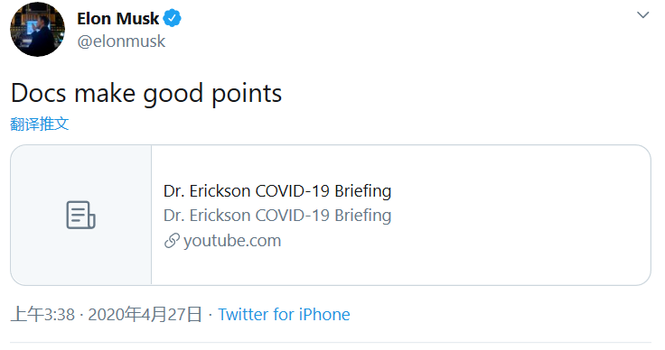The image size is (665, 350).
Task: Click the gray placeholder panel of the card
Action: point(81,215)
